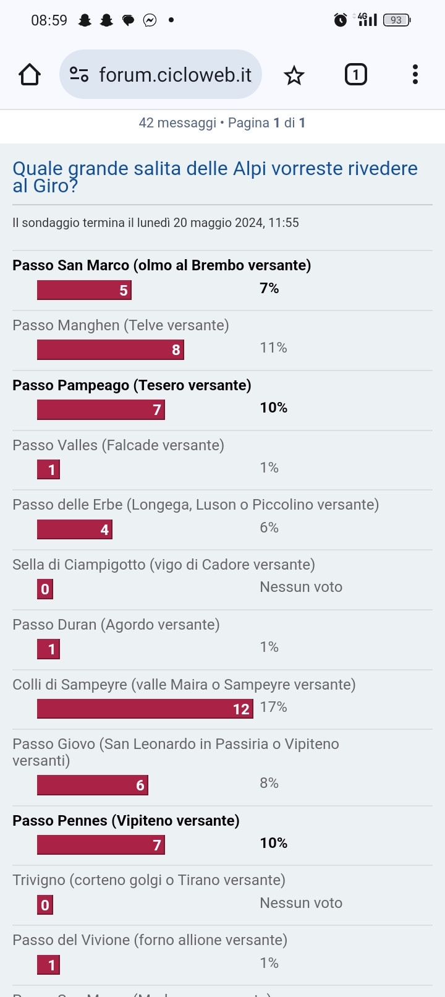Click the Colli di Sampeyre result bar
The height and width of the screenshot is (997, 445).
(145, 709)
